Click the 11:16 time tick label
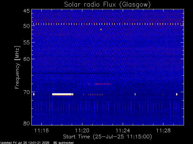The width and height of the screenshot is (193, 144). [42, 130]
